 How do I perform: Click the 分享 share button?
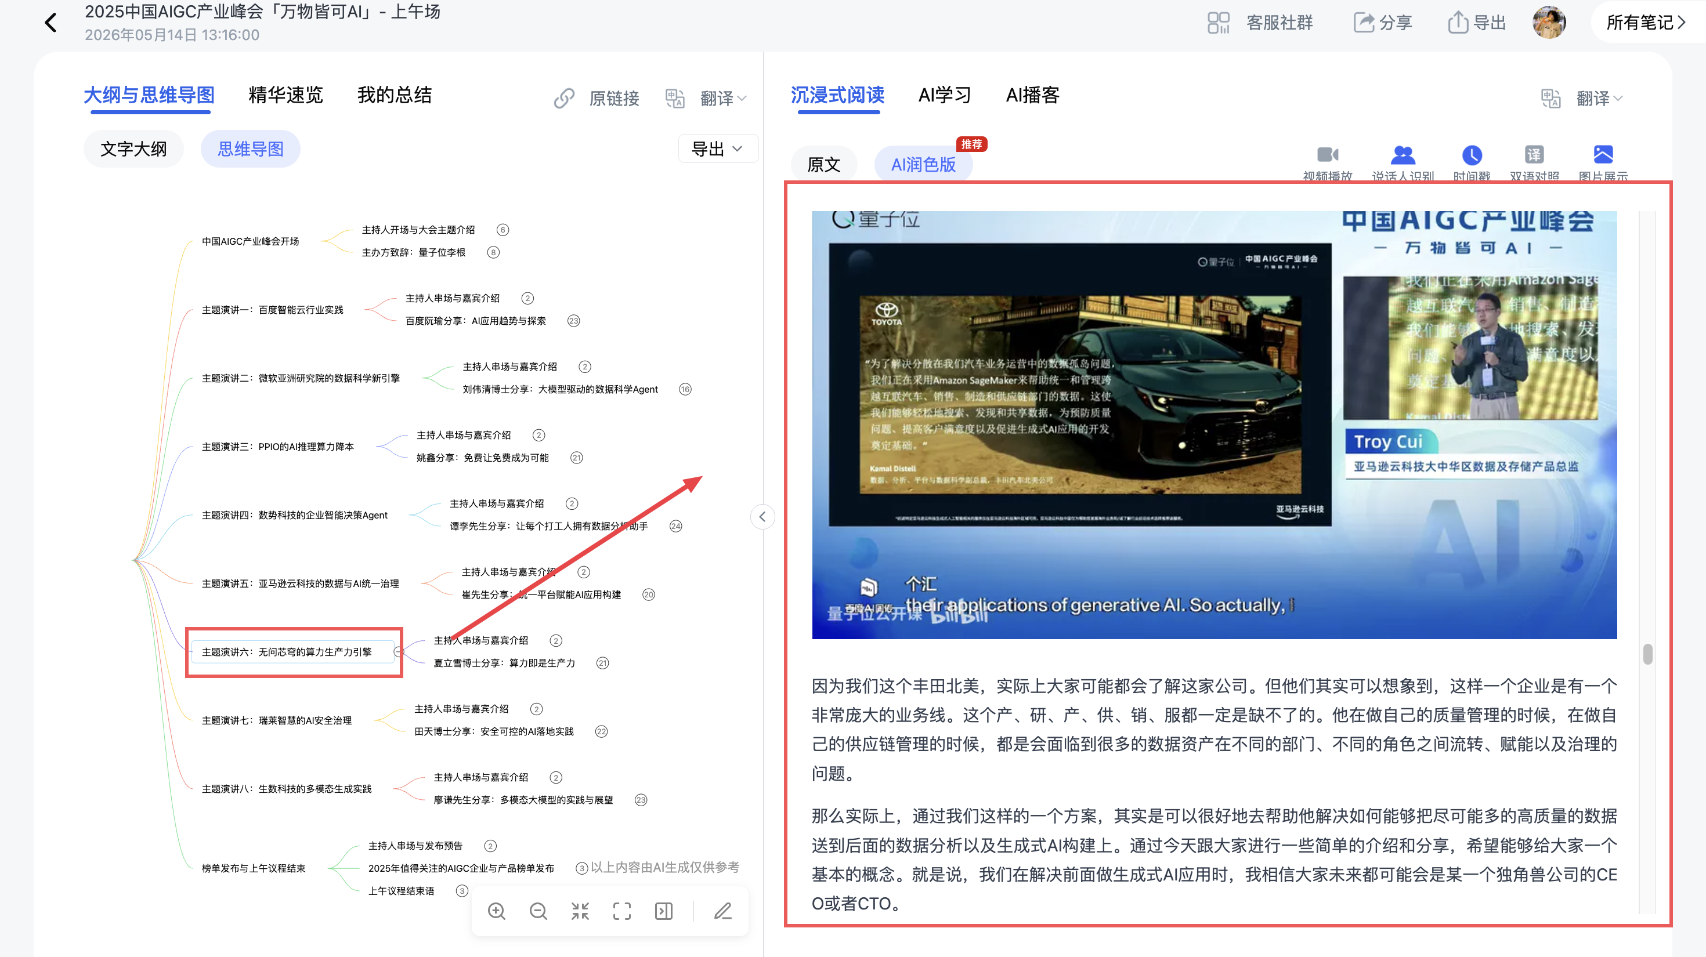(x=1382, y=23)
